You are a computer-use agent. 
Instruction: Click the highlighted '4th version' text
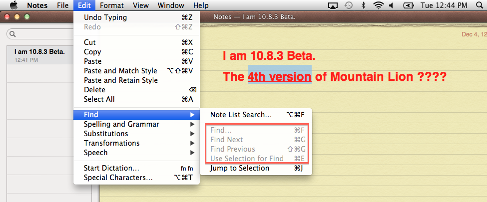pos(280,76)
